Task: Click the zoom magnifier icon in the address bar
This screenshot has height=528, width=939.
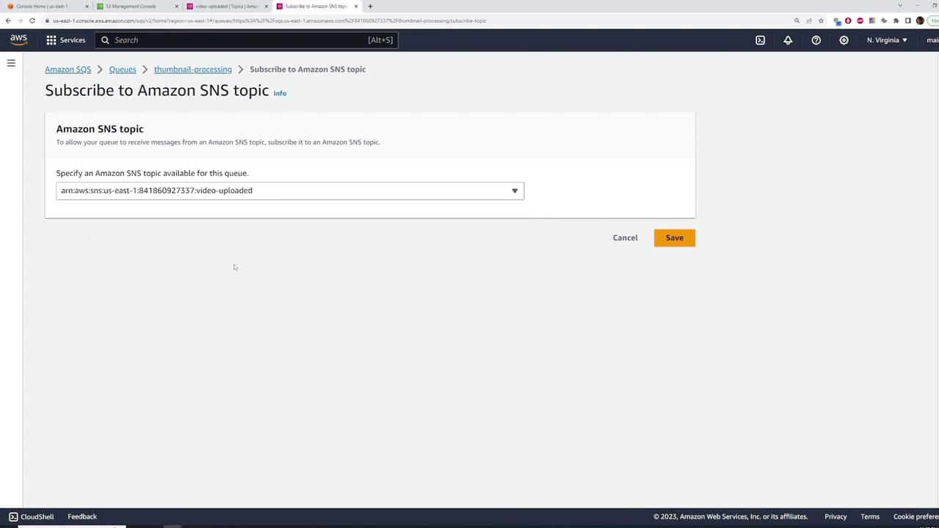Action: click(x=797, y=21)
